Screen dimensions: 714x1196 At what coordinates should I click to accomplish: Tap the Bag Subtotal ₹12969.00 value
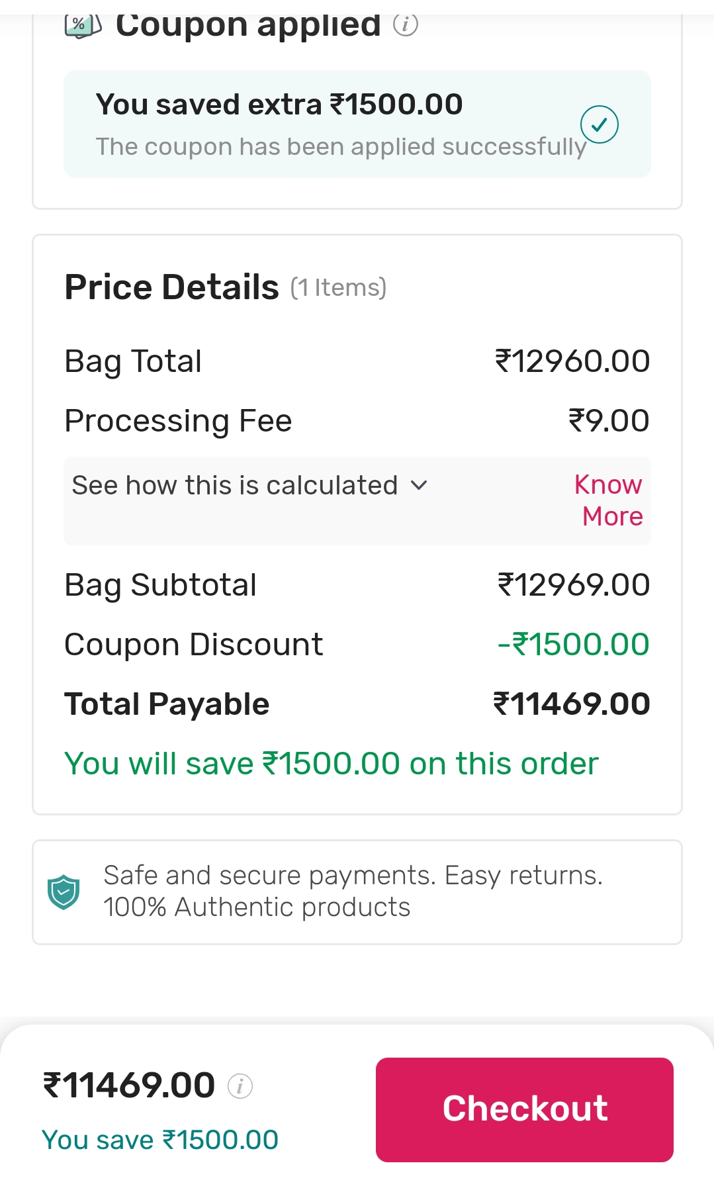[574, 585]
